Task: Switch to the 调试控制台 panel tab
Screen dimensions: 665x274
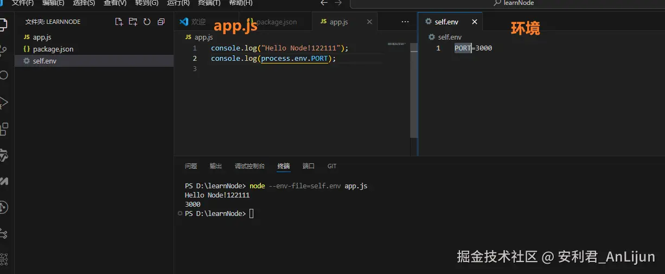Action: click(x=250, y=166)
